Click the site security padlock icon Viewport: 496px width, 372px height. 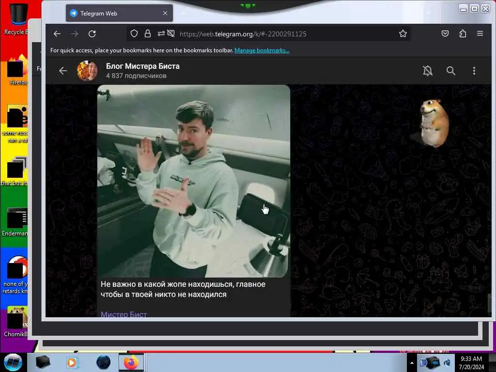click(147, 33)
